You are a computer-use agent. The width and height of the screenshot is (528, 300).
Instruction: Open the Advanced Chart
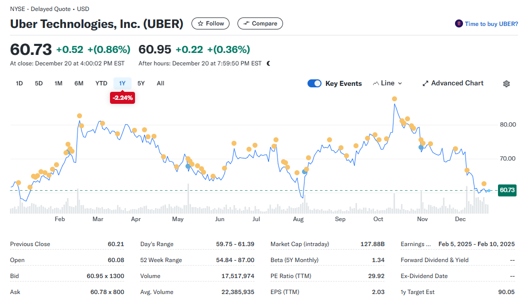coord(453,83)
